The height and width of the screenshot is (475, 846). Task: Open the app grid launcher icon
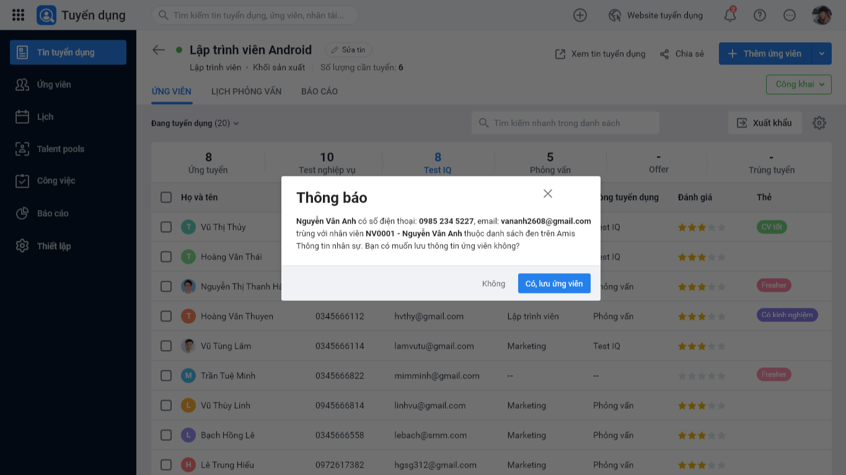pos(19,15)
